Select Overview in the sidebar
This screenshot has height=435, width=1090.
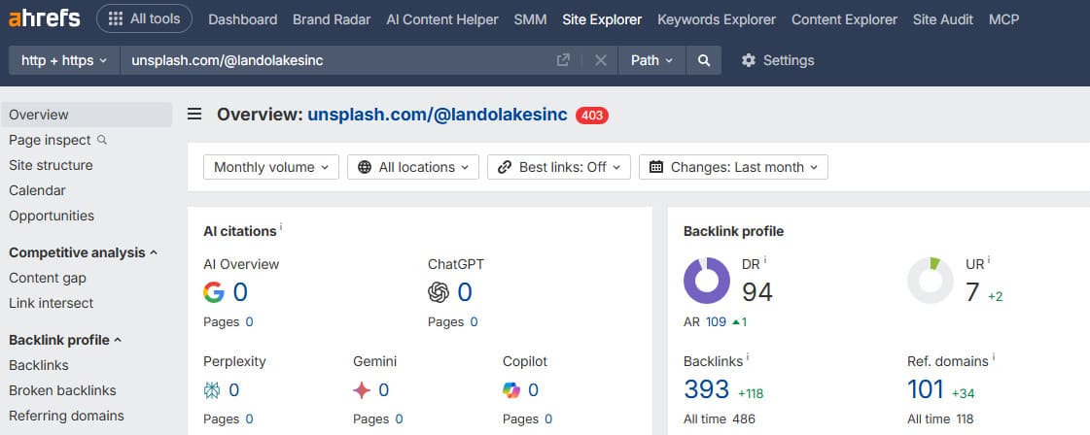point(87,115)
